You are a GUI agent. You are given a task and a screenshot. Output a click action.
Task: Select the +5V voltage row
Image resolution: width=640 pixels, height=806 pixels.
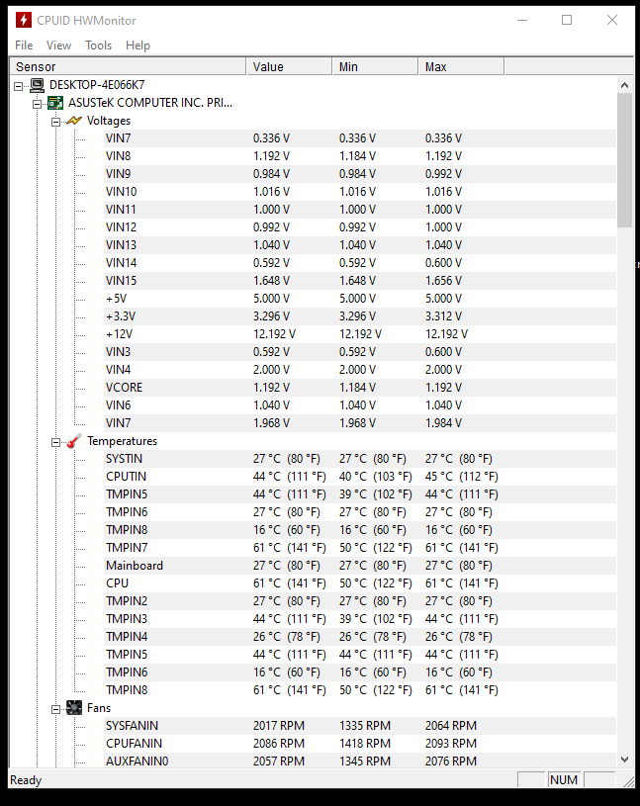coord(359,298)
